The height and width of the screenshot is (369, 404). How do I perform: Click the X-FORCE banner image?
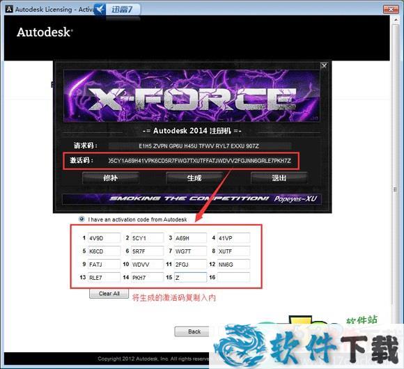coord(192,95)
